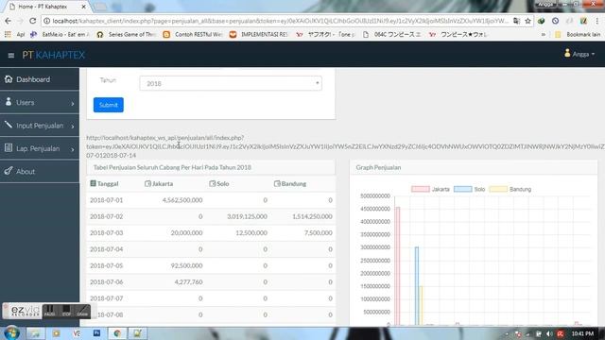Click the browser back arrow
The width and height of the screenshot is (605, 340).
pyautogui.click(x=8, y=21)
